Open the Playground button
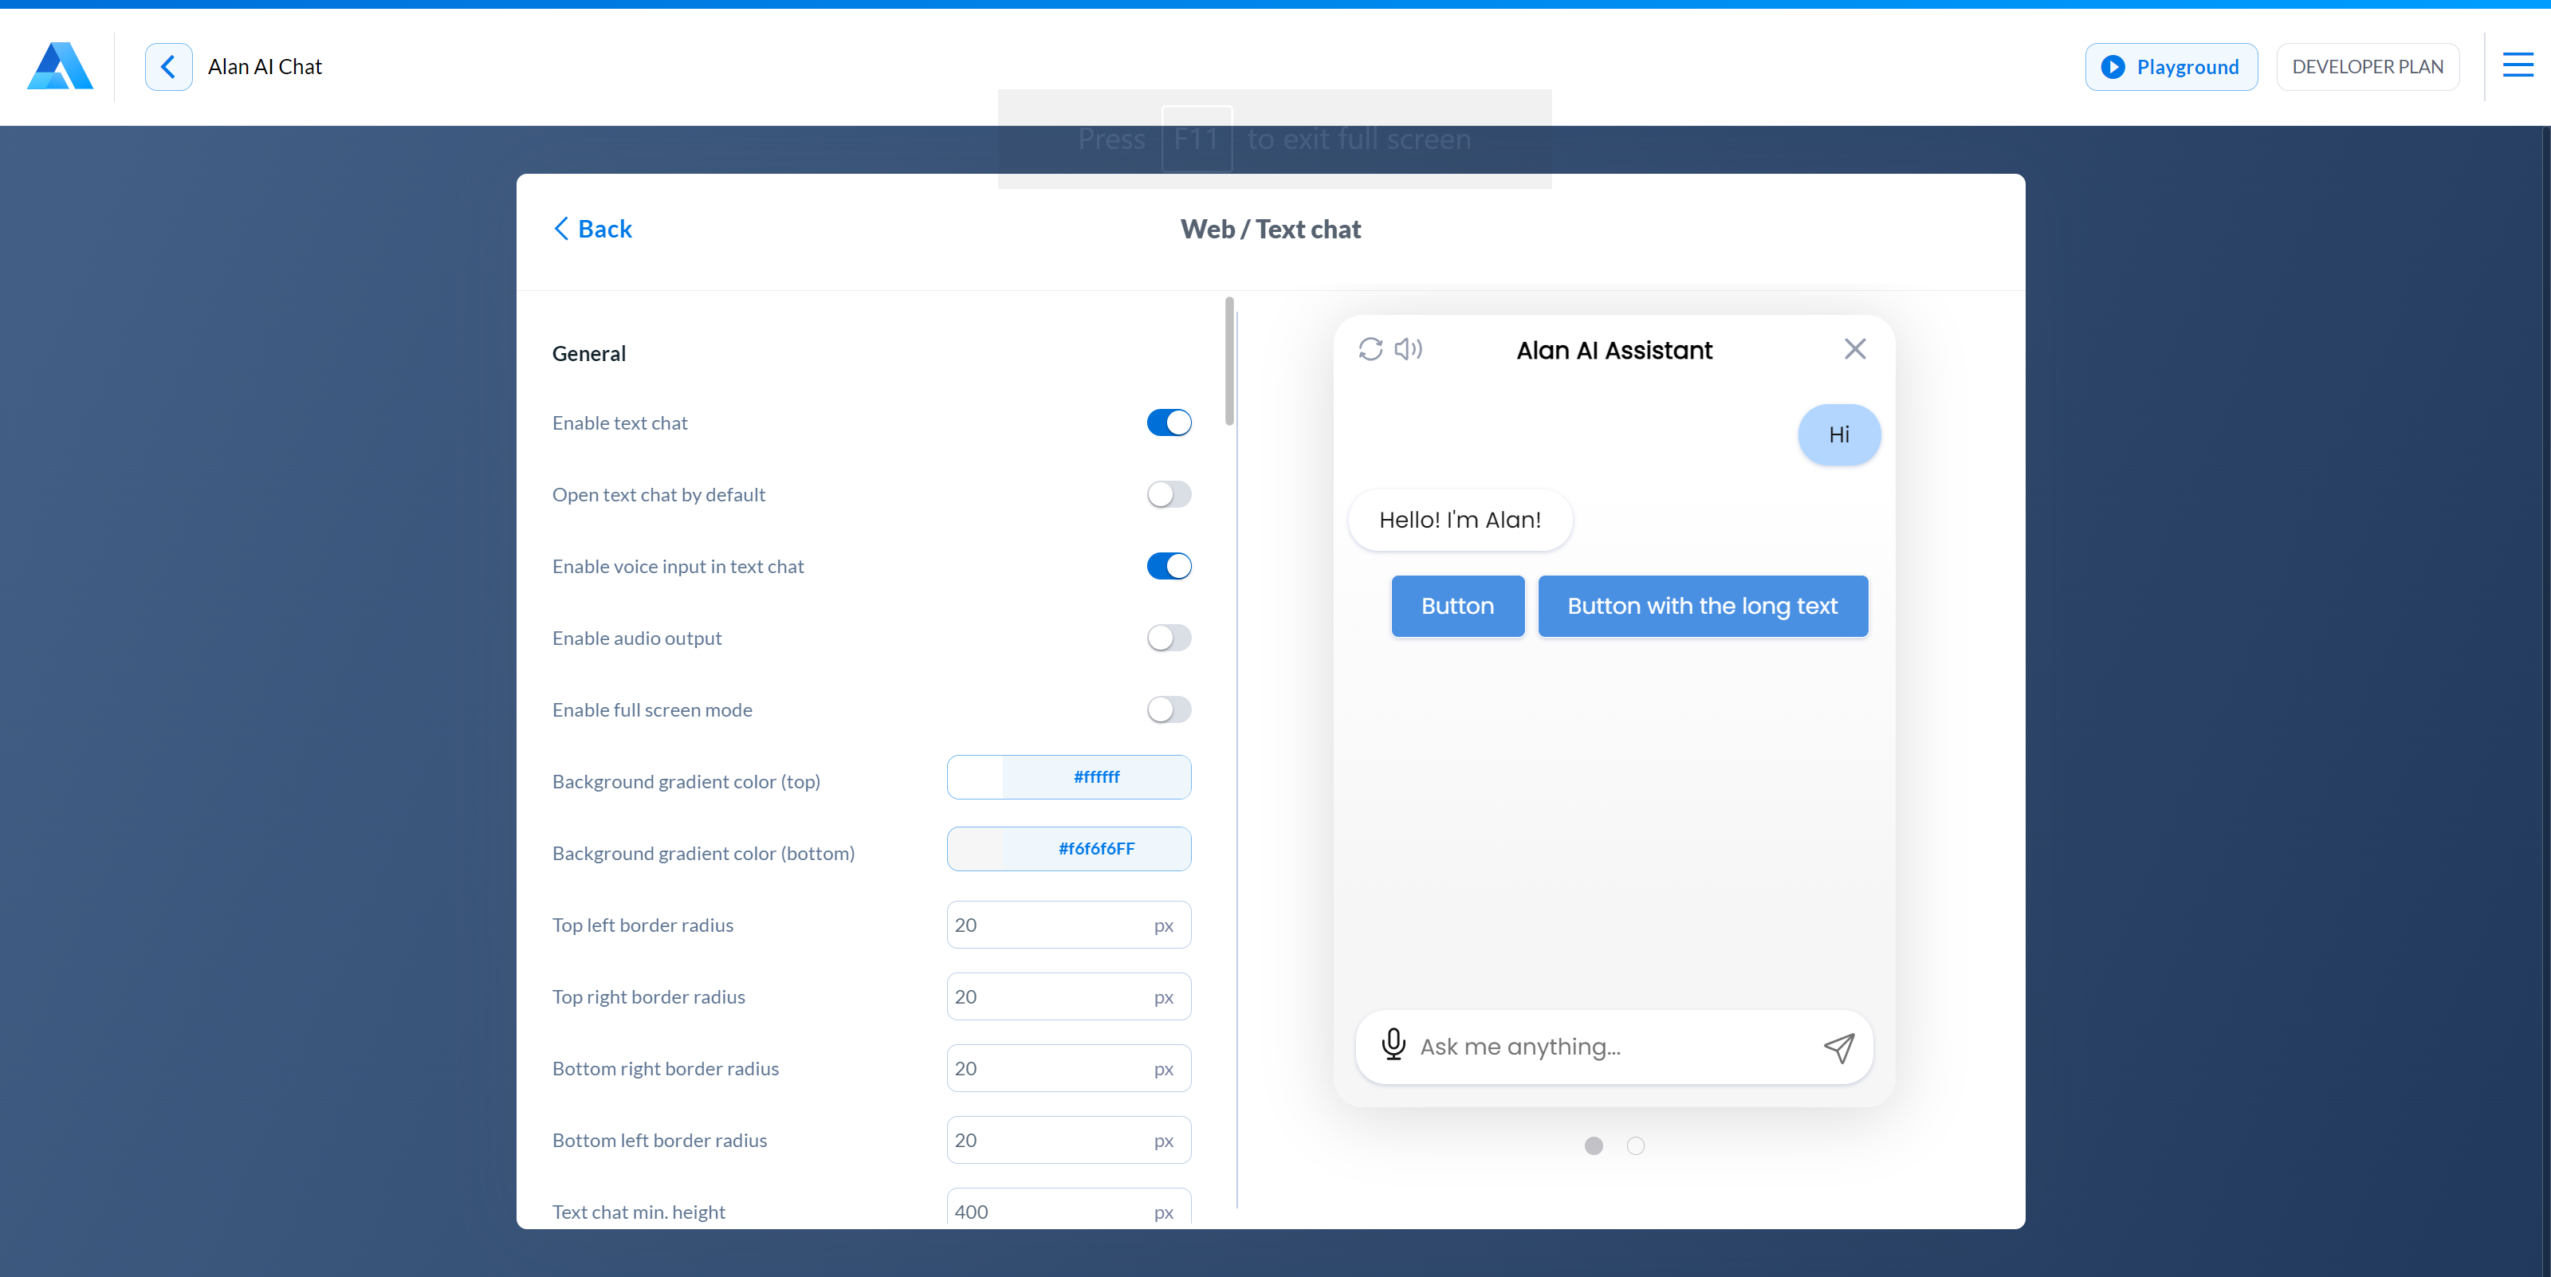 2171,66
